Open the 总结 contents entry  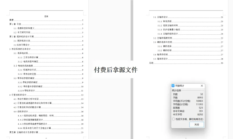pyautogui.click(x=186, y=63)
